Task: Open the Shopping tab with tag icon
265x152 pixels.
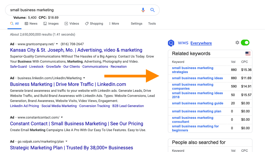Action: 94,24
